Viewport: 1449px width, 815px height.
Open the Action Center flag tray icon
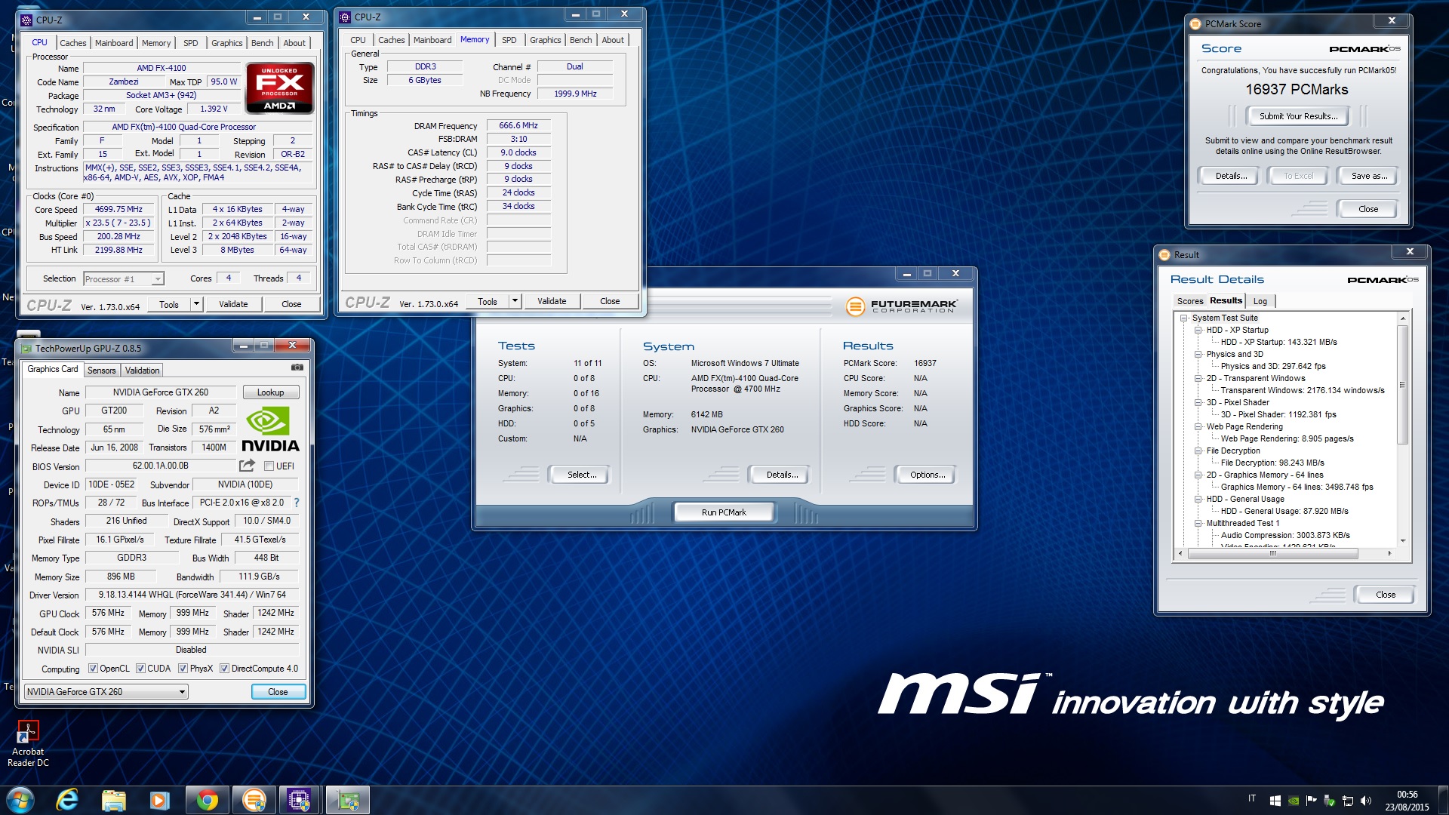pos(1311,801)
